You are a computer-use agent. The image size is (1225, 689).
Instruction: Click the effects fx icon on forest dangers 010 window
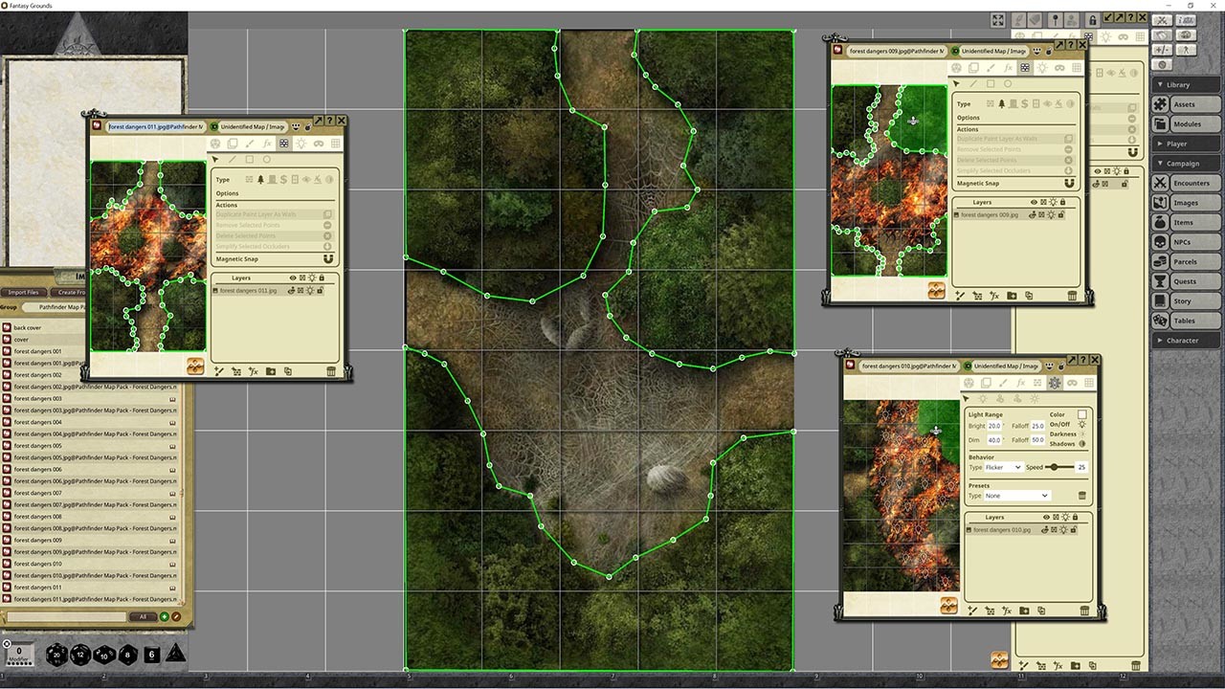1021,384
